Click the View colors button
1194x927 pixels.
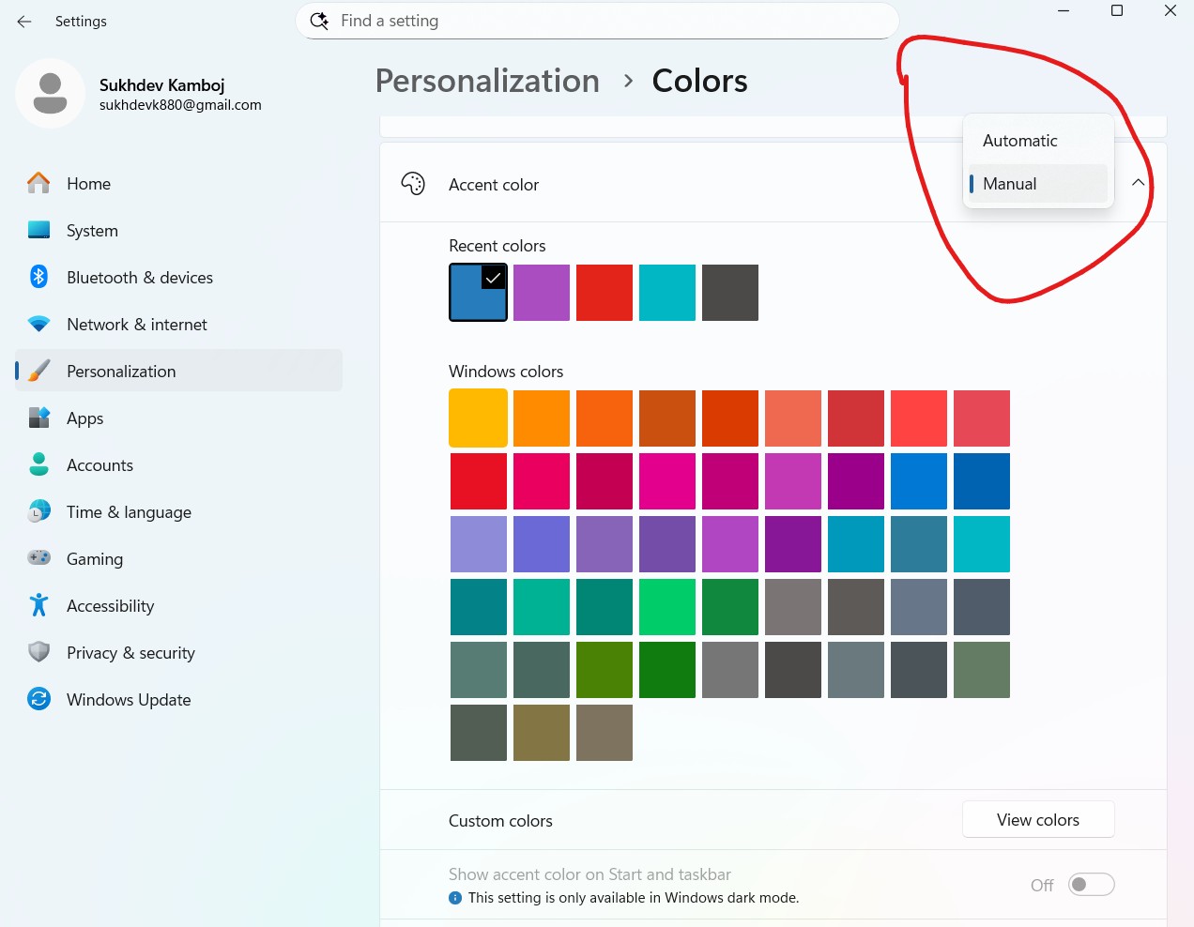click(1037, 819)
